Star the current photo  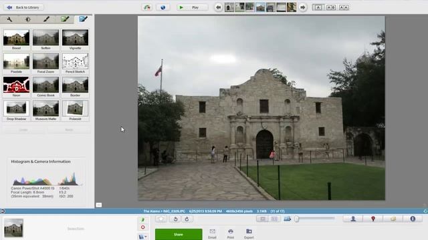[161, 219]
